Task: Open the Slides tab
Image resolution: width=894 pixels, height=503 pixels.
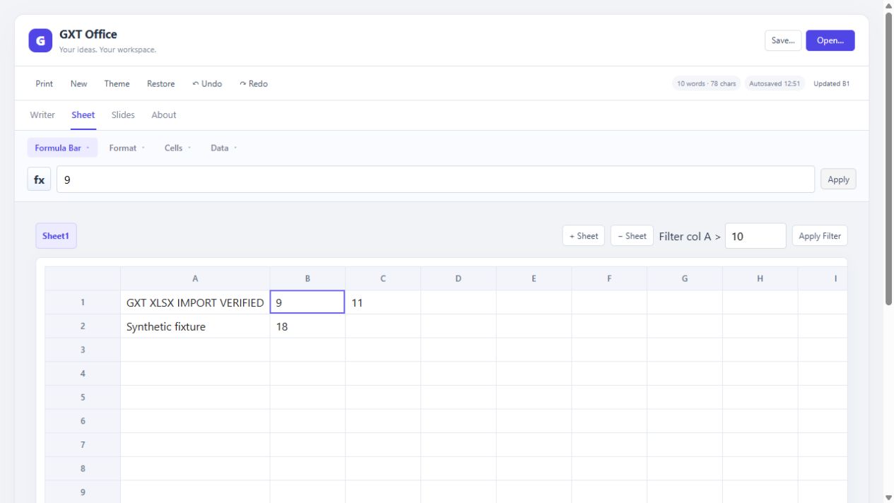Action: click(x=123, y=114)
